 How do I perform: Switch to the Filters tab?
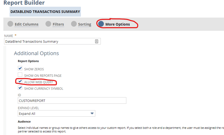tap(58, 24)
